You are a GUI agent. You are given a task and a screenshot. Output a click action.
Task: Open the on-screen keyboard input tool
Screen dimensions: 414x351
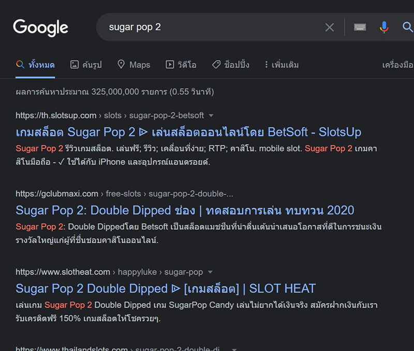point(360,27)
